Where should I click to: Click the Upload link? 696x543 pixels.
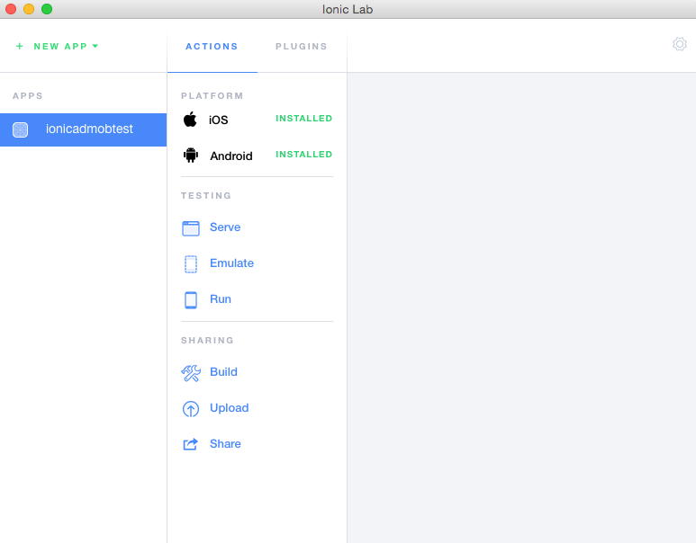[229, 408]
